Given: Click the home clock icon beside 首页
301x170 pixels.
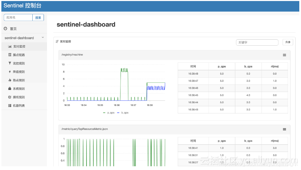Looking at the screenshot, I should click(5, 29).
